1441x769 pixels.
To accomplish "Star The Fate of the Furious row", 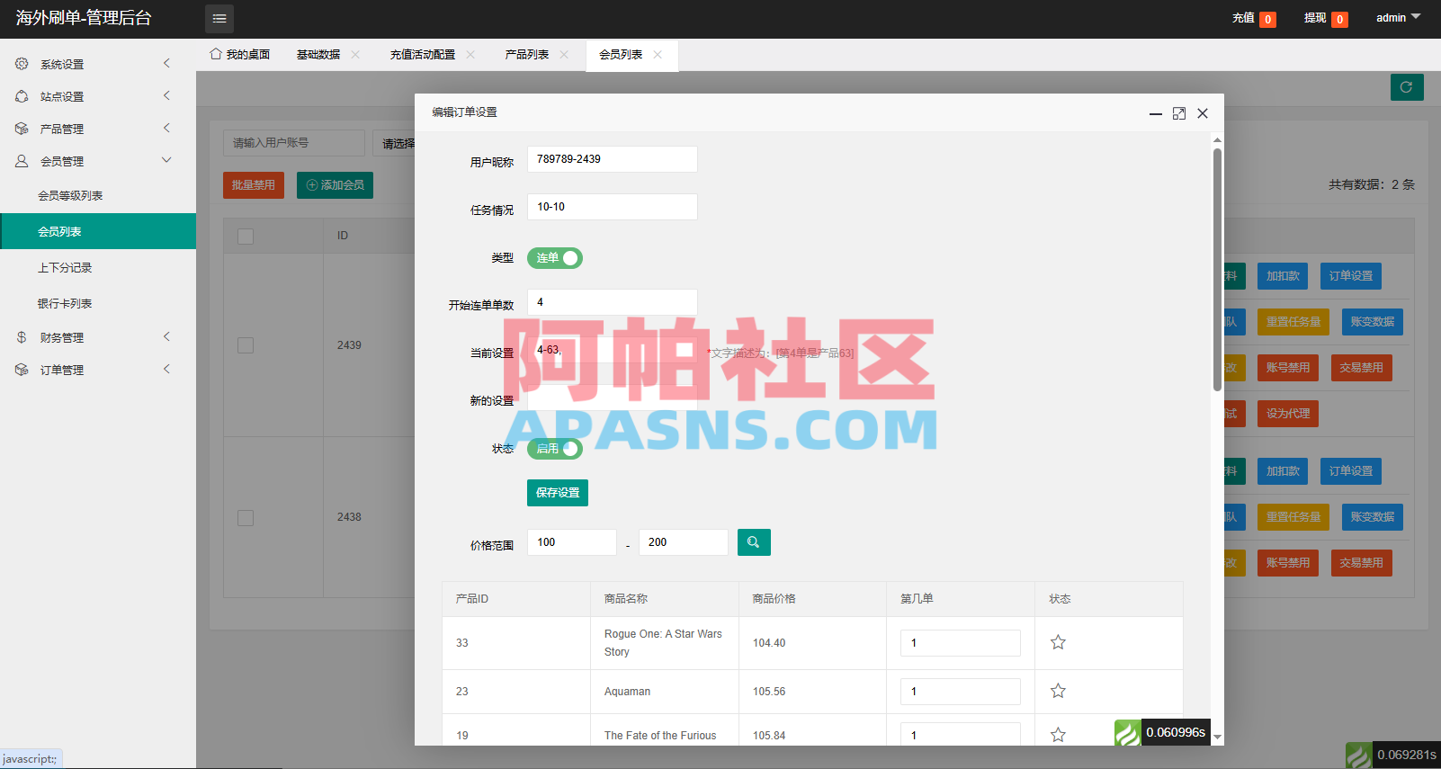I will click(1058, 735).
